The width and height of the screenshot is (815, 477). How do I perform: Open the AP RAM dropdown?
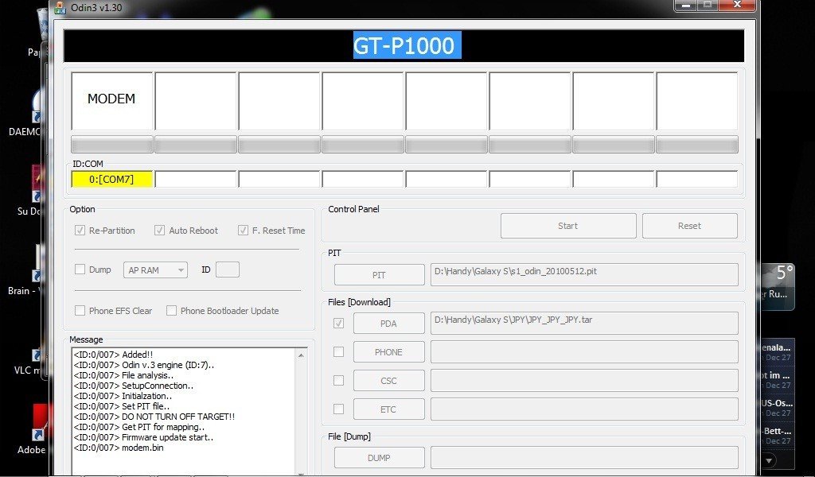tap(155, 270)
